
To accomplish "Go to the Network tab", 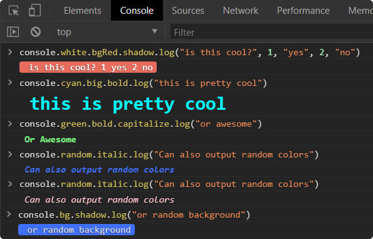I will point(241,11).
